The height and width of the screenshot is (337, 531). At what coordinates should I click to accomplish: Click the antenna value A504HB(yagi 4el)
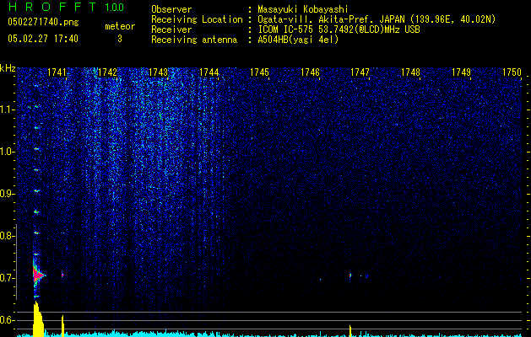tap(298, 40)
